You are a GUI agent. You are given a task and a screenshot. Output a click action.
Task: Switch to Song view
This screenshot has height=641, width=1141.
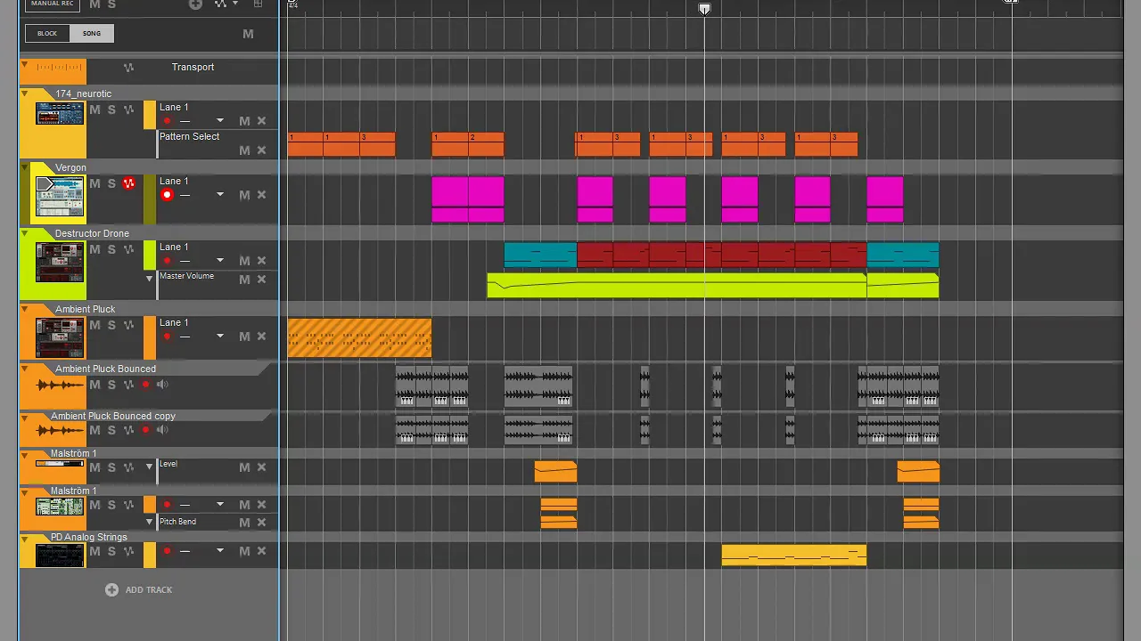[x=92, y=34]
